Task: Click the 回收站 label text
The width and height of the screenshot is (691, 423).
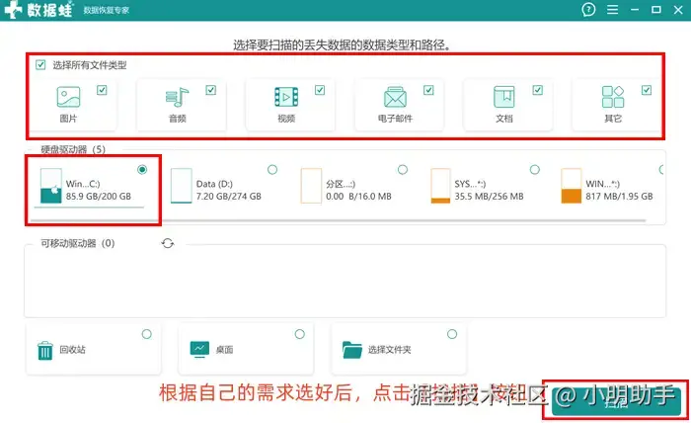Action: point(73,350)
